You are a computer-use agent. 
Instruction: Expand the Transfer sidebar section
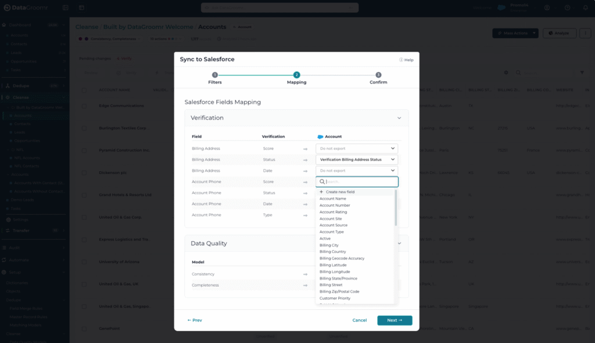pyautogui.click(x=63, y=230)
